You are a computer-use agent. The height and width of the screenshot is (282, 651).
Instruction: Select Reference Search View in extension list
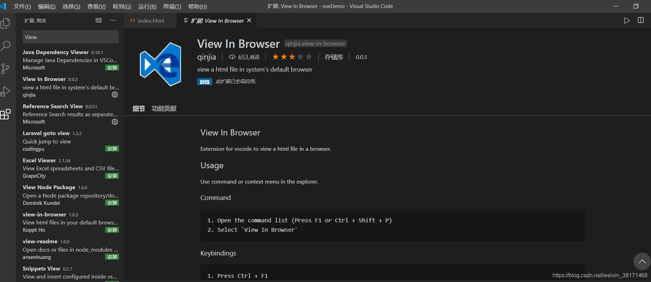click(71, 114)
